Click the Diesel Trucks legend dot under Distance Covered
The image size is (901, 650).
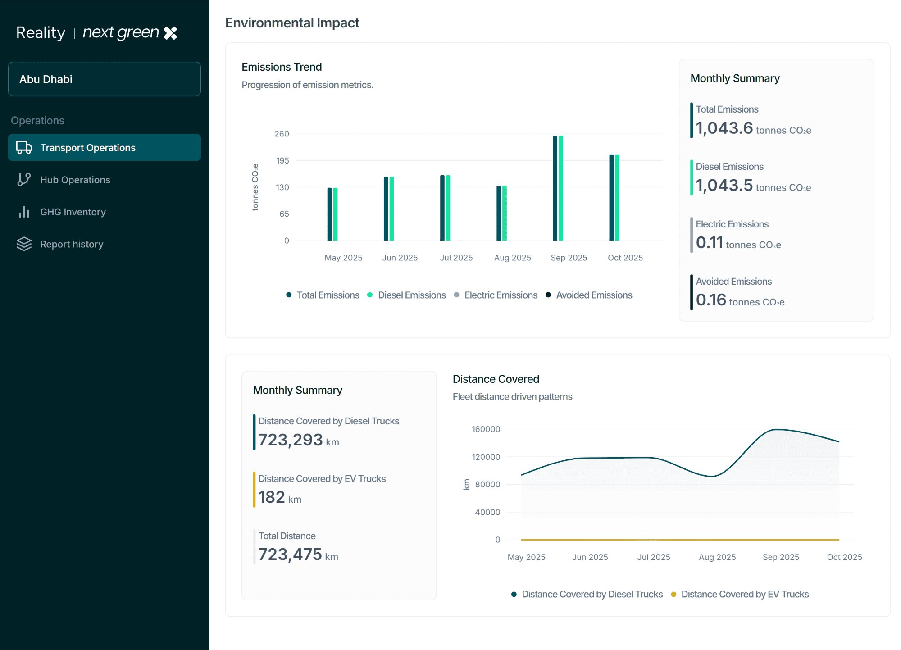(x=514, y=594)
